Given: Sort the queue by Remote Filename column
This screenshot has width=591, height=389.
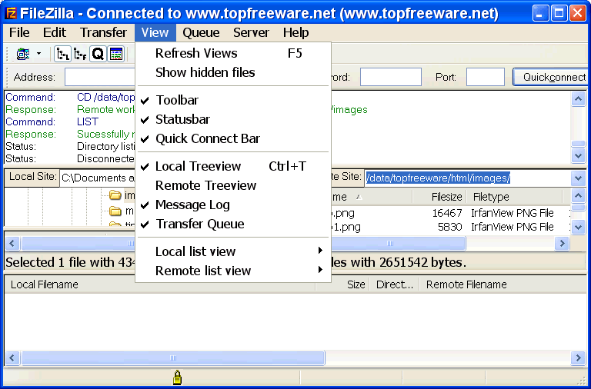Looking at the screenshot, I should coord(503,284).
